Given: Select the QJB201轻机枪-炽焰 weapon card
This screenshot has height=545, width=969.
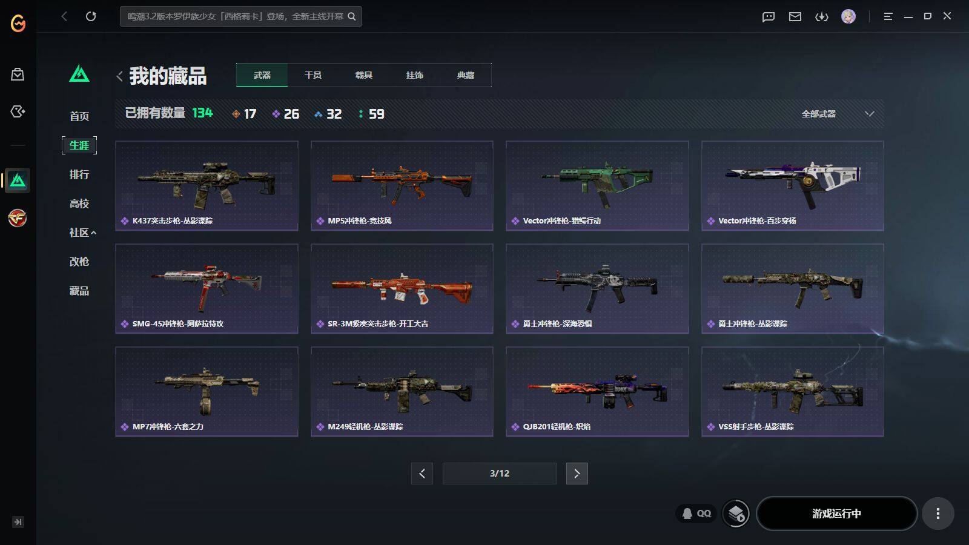Looking at the screenshot, I should pyautogui.click(x=597, y=391).
